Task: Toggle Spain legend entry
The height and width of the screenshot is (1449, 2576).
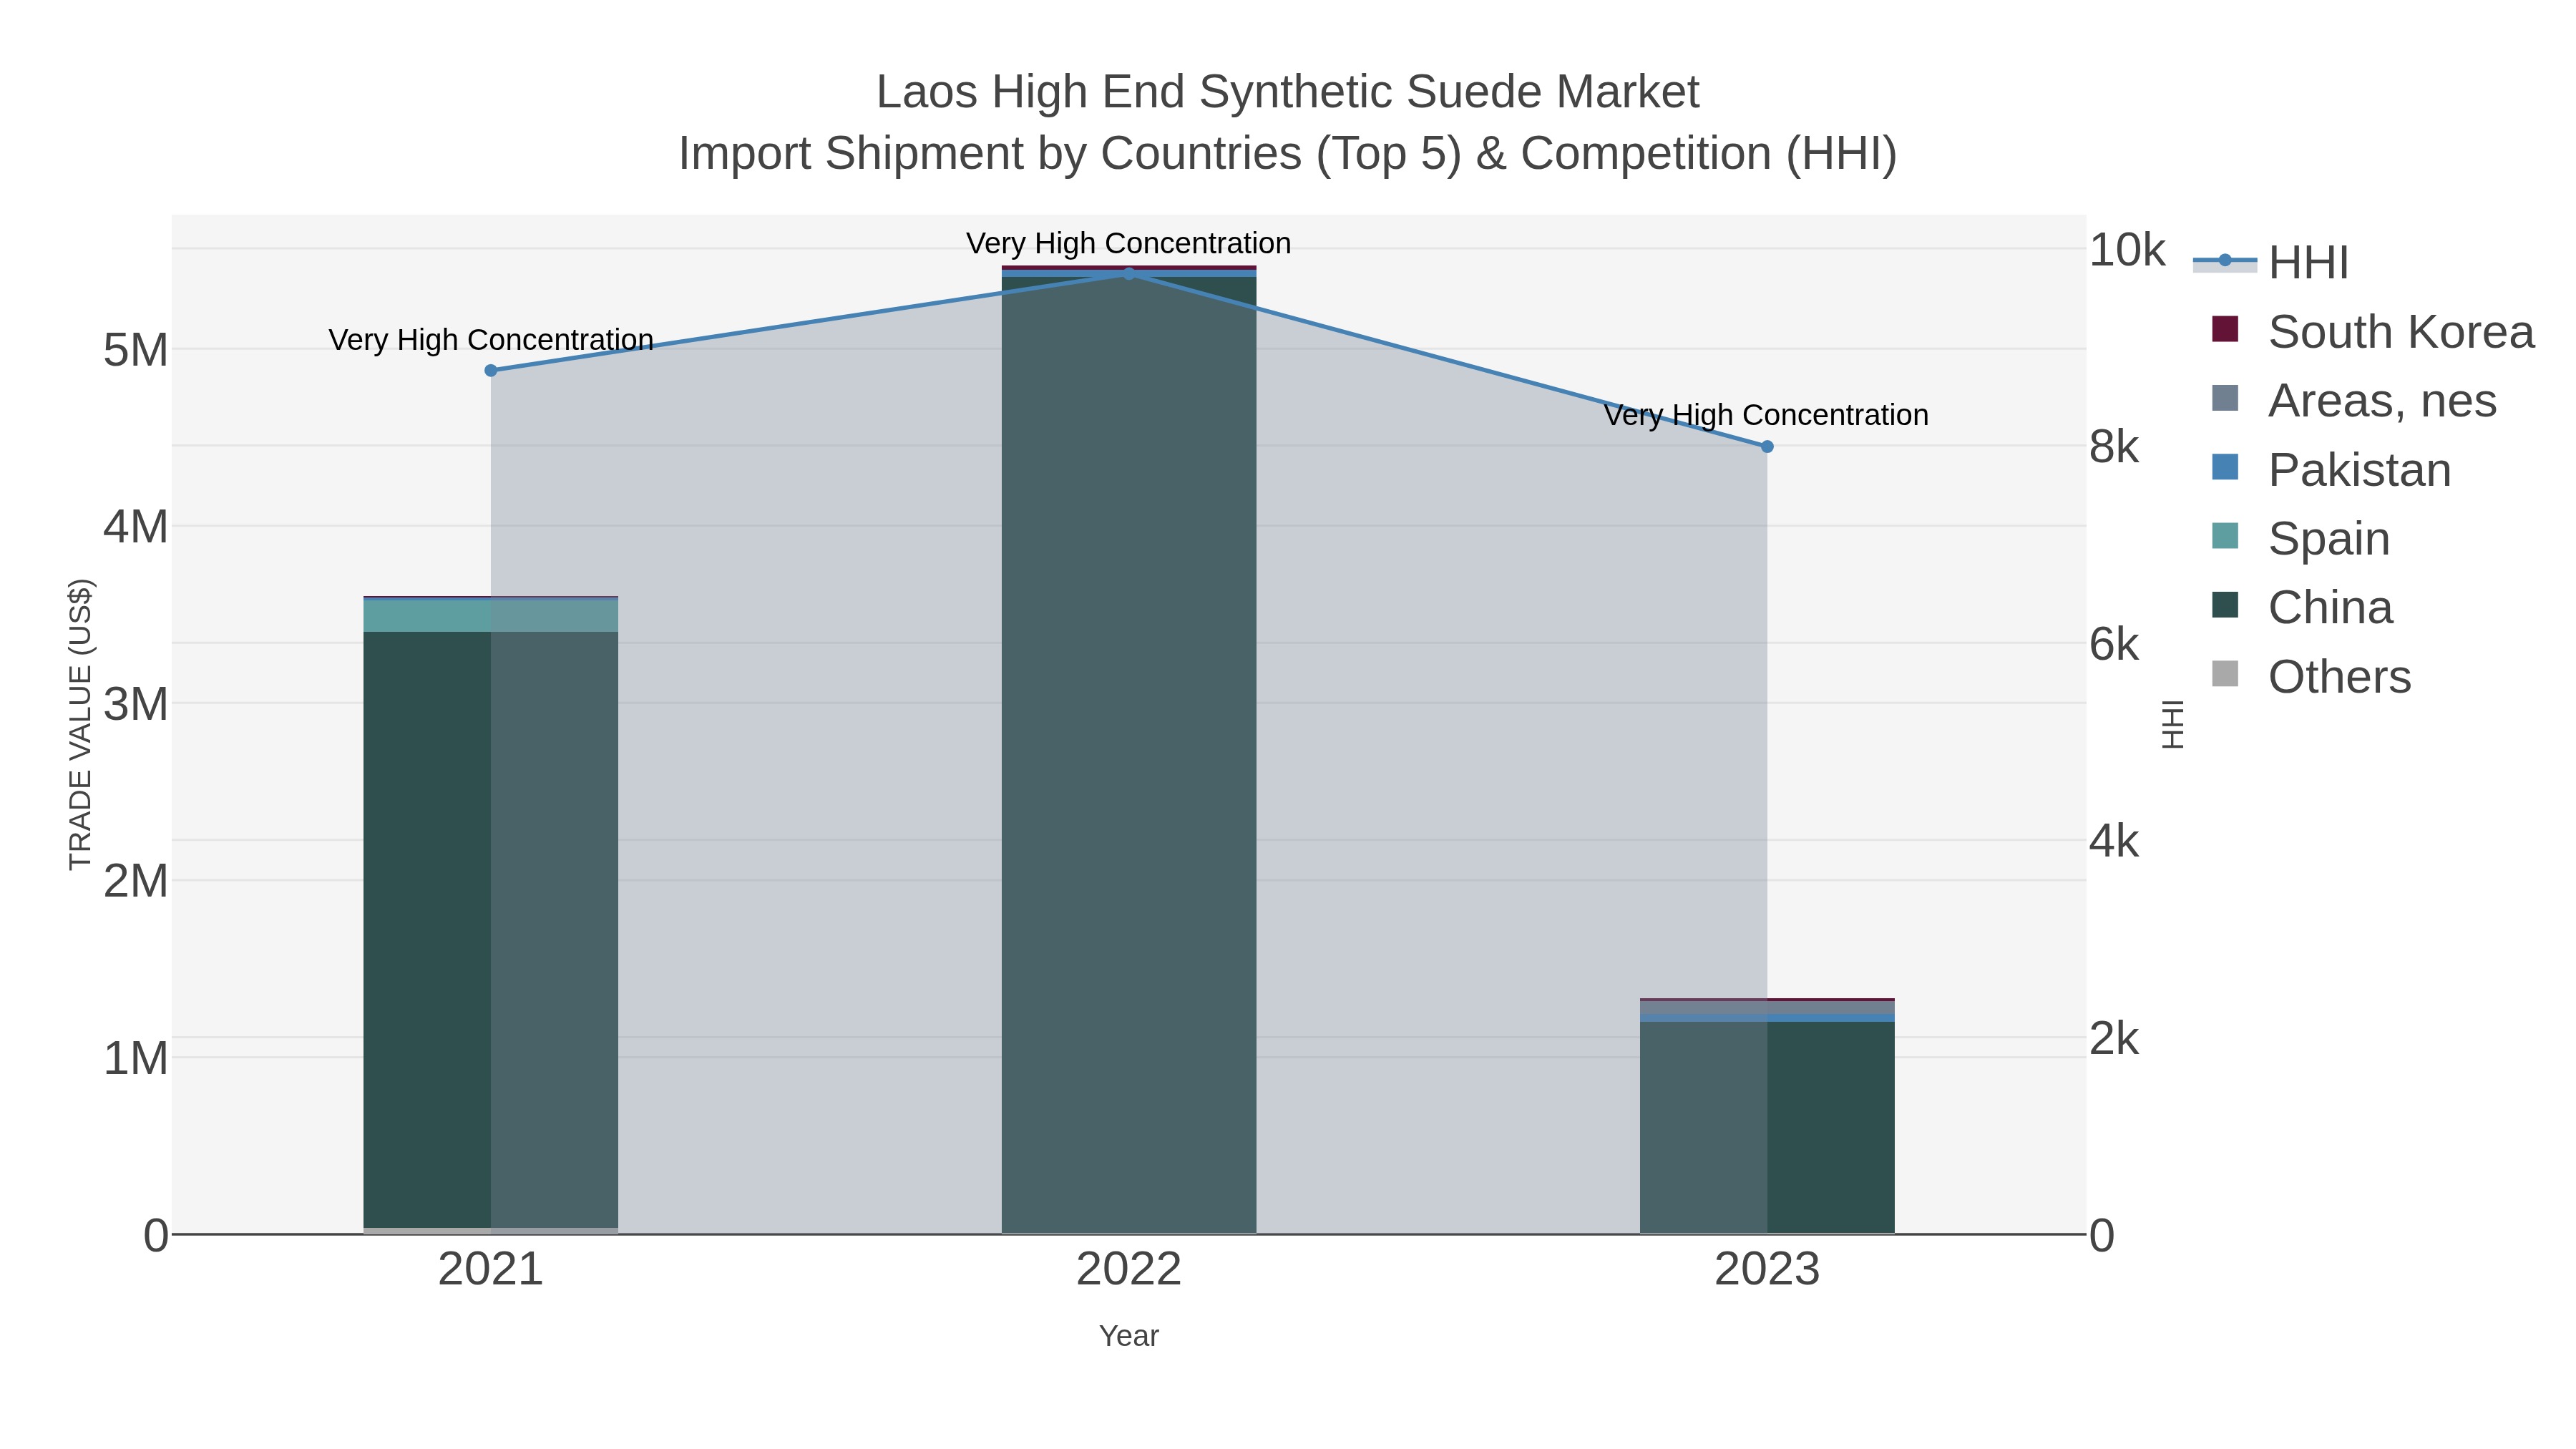Action: click(x=2301, y=538)
